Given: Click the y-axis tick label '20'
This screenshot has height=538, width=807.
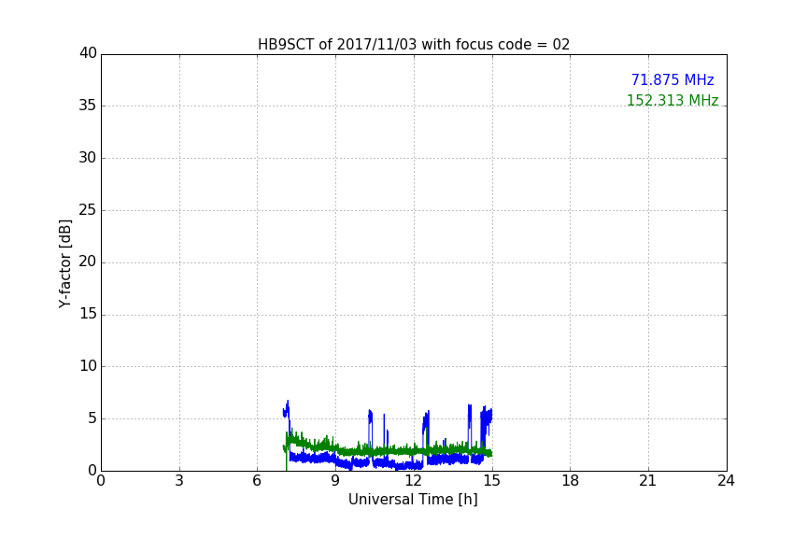Looking at the screenshot, I should (88, 262).
